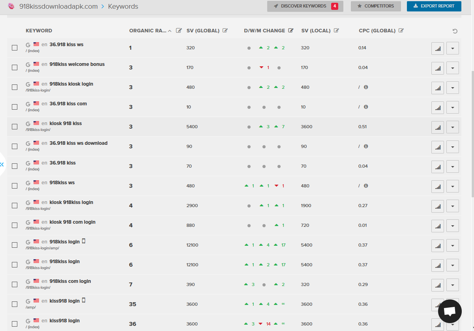The height and width of the screenshot is (331, 474).
Task: Click the Export Report button
Action: (x=434, y=6)
